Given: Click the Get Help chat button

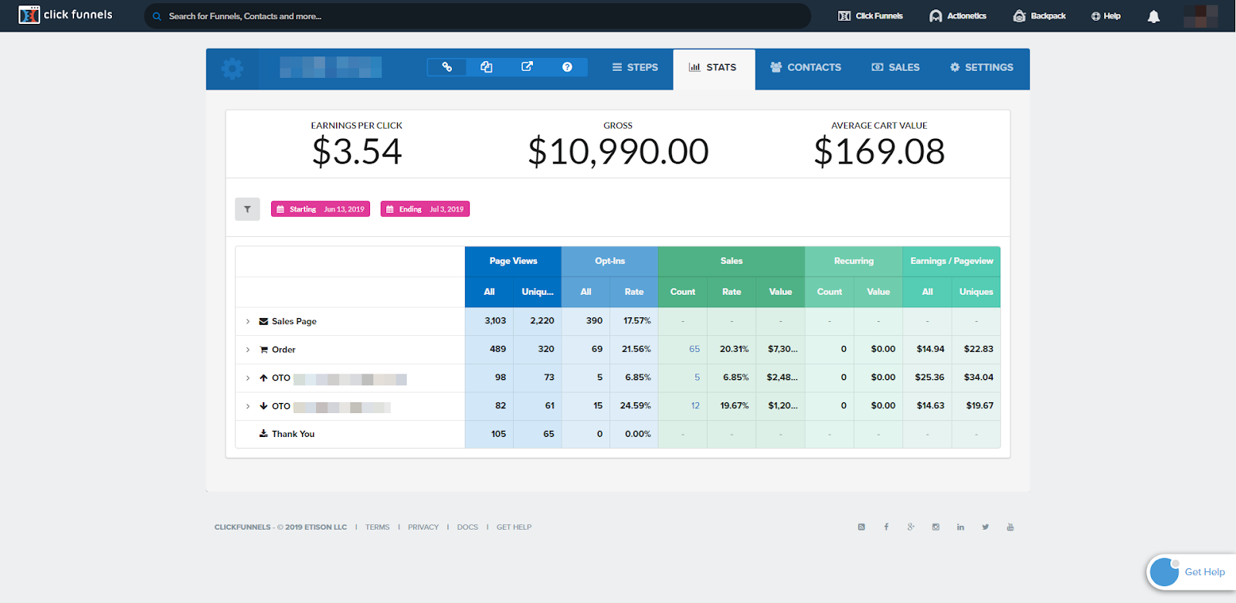Looking at the screenshot, I should (1190, 572).
